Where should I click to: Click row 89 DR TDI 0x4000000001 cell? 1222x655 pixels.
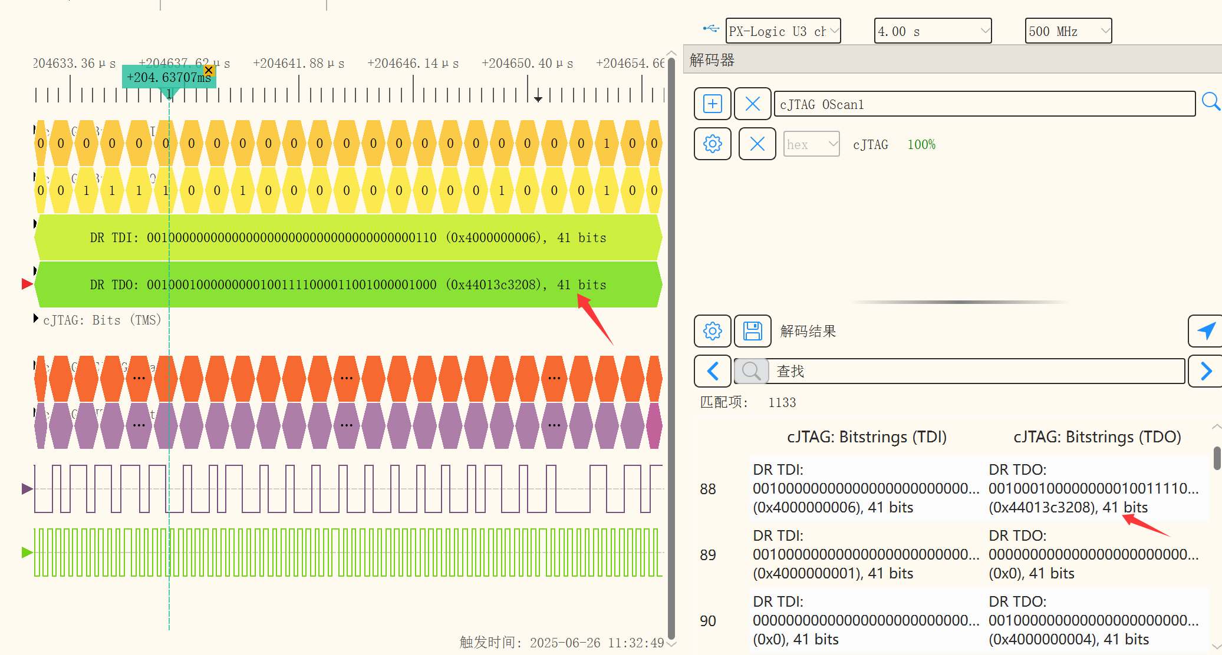(866, 554)
